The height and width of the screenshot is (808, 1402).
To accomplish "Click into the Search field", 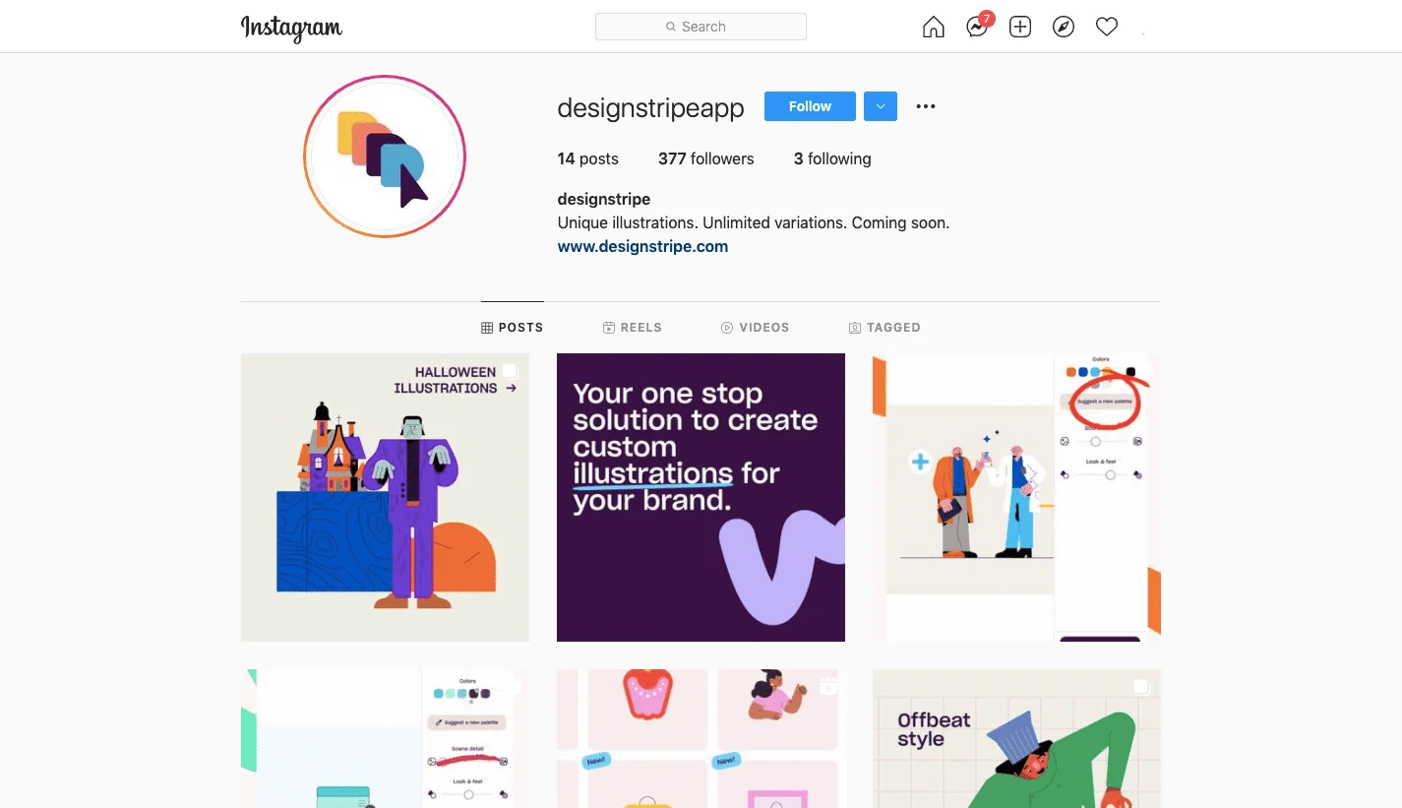I will (x=701, y=27).
